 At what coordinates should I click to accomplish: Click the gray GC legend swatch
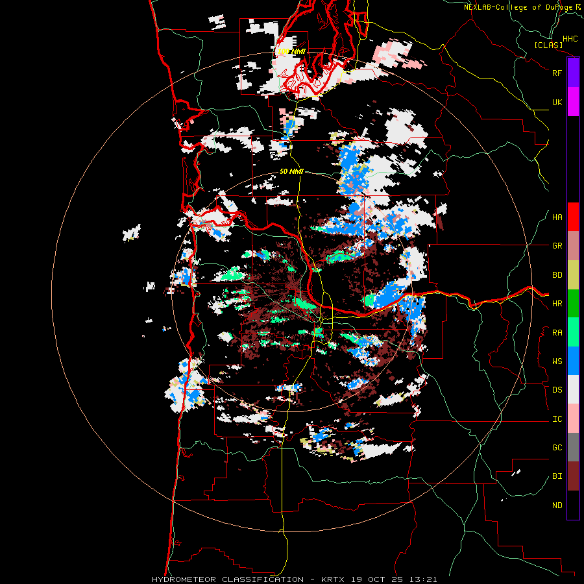click(573, 447)
